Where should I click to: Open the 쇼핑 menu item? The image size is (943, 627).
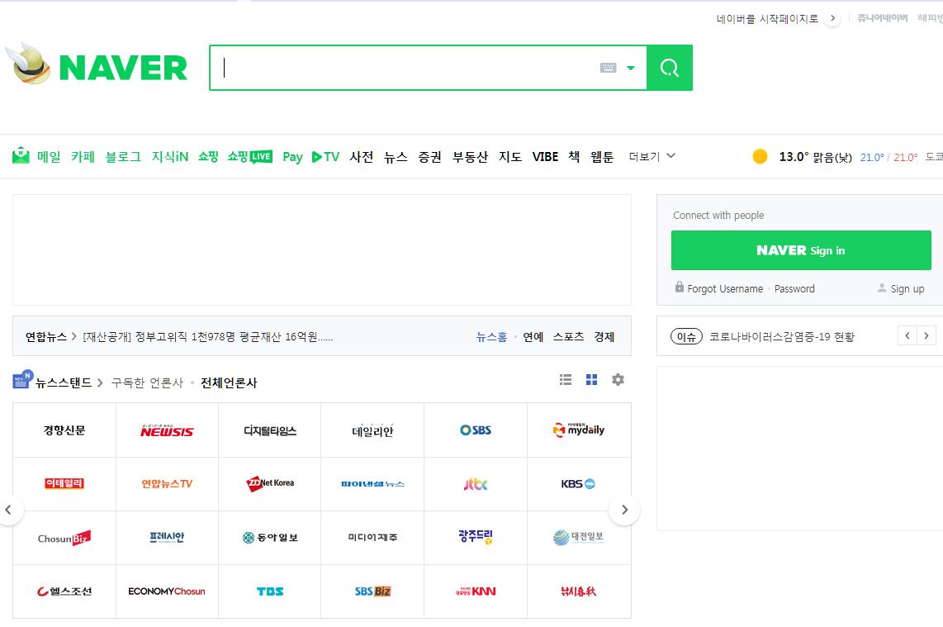[x=208, y=156]
